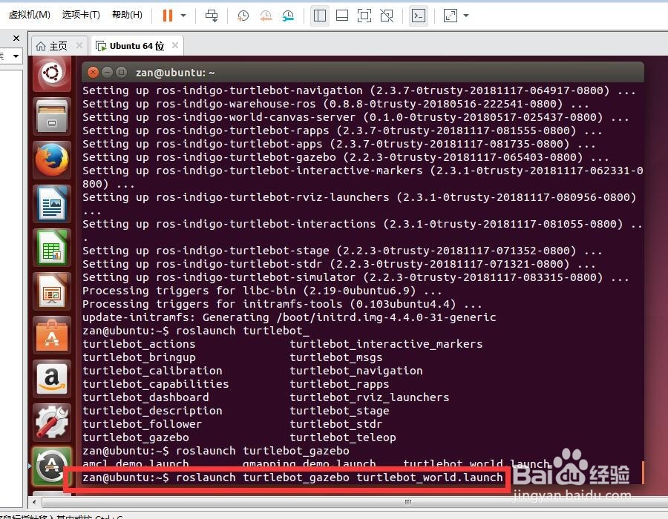The height and width of the screenshot is (519, 668).
Task: Take a snapshot with the clock-plus icon
Action: pyautogui.click(x=243, y=16)
